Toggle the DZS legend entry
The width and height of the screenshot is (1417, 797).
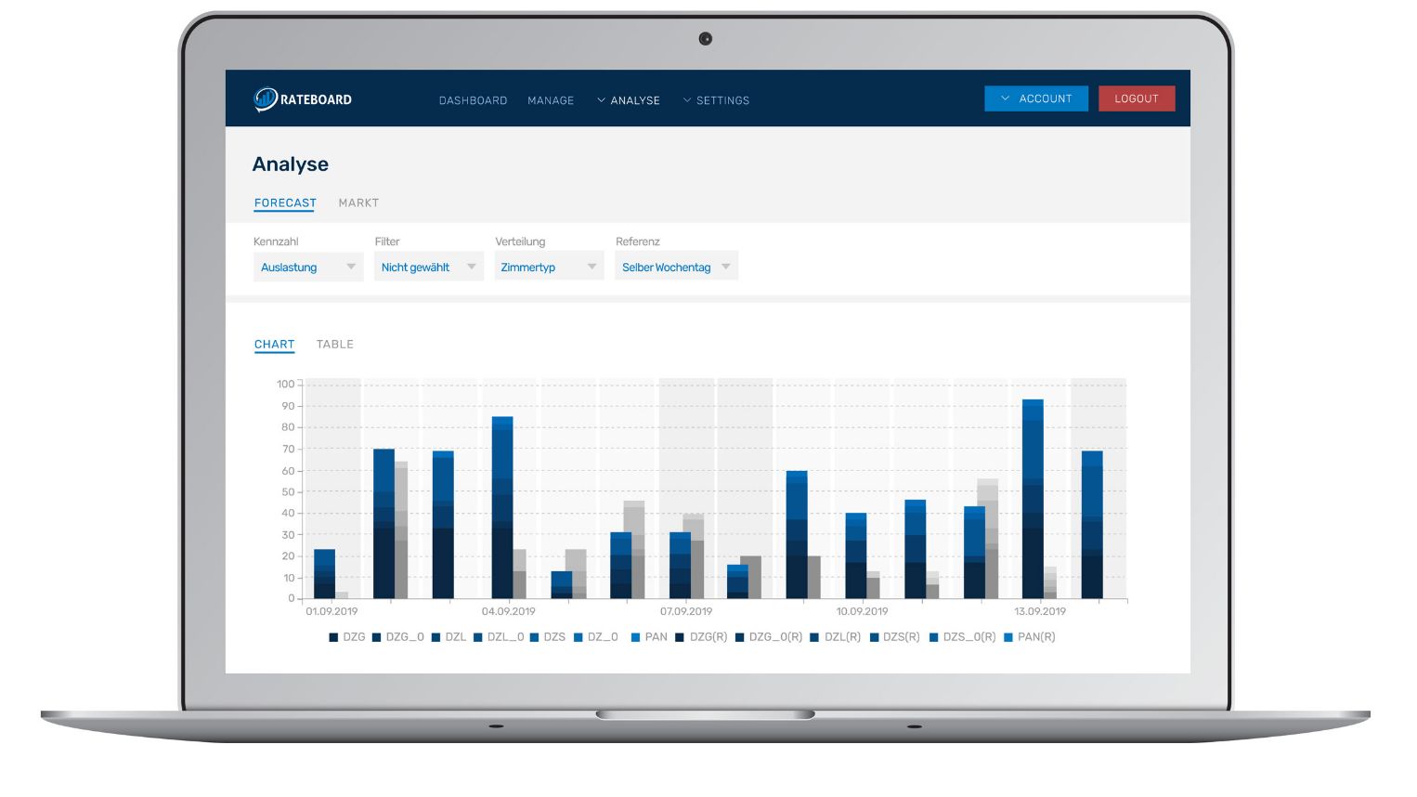[x=548, y=637]
